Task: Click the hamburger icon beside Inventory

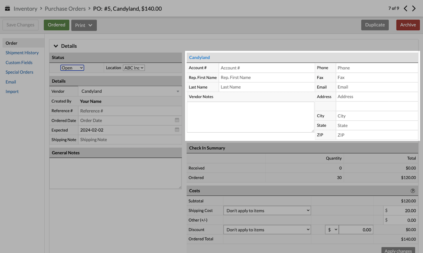Action: tap(7, 8)
